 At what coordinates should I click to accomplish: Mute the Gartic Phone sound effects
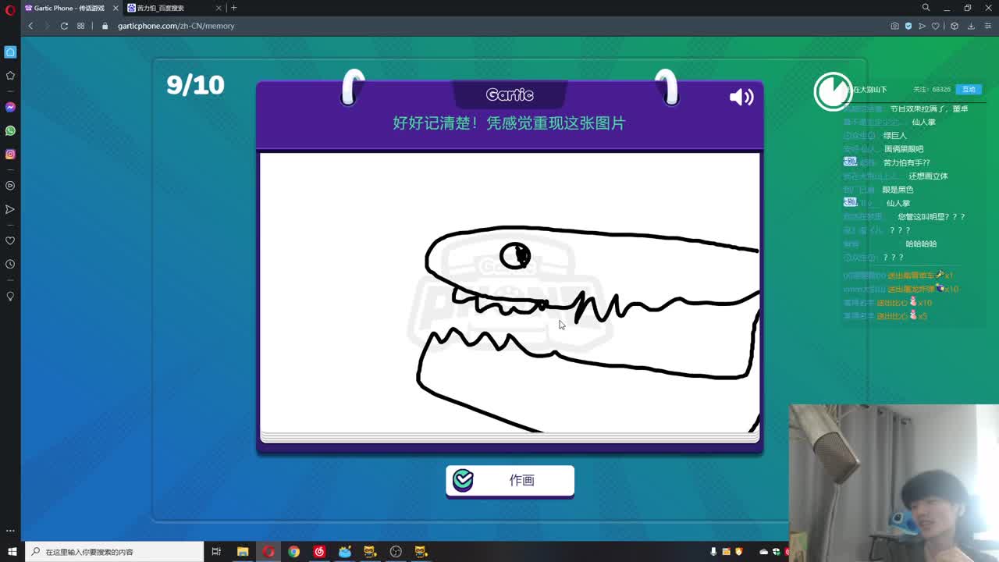tap(741, 97)
